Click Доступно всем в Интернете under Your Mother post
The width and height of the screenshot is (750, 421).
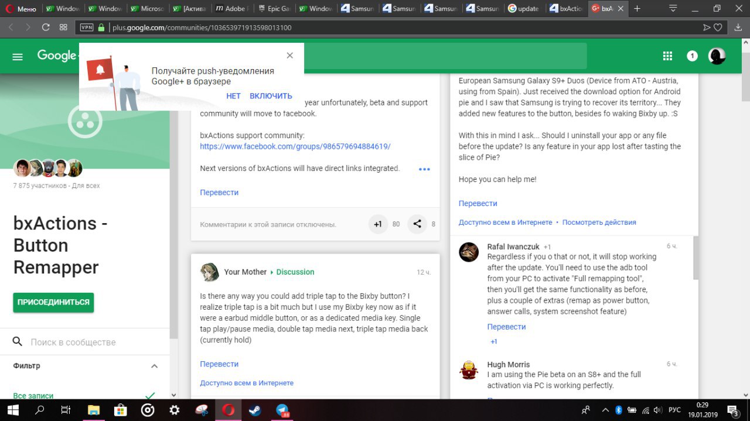coord(247,383)
